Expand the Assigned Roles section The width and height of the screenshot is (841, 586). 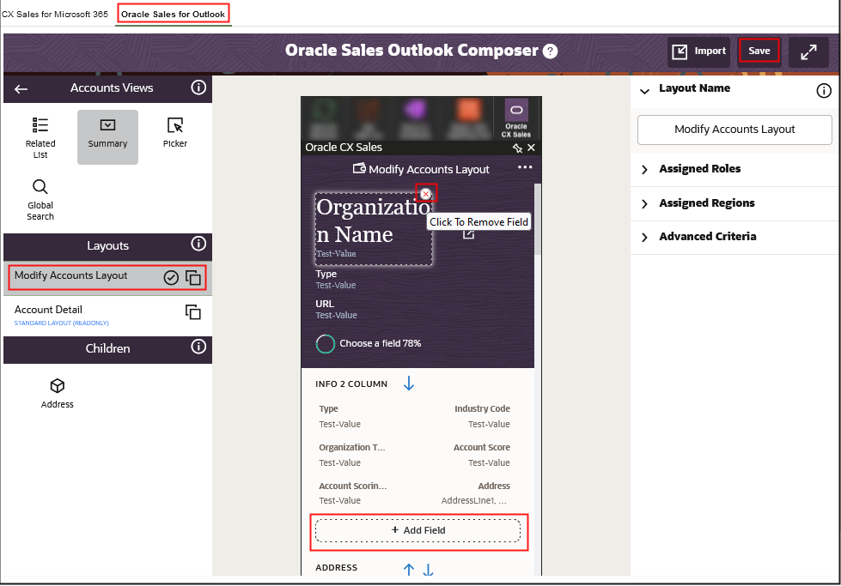tap(698, 168)
